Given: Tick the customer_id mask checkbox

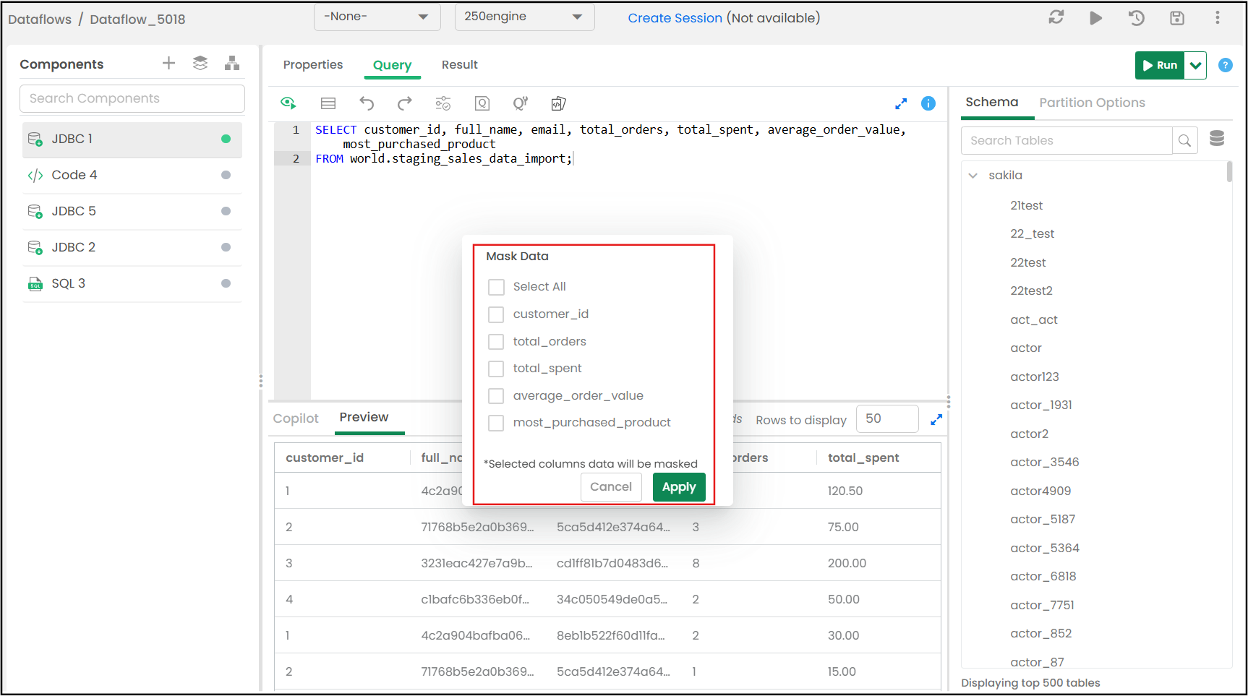Looking at the screenshot, I should coord(496,314).
